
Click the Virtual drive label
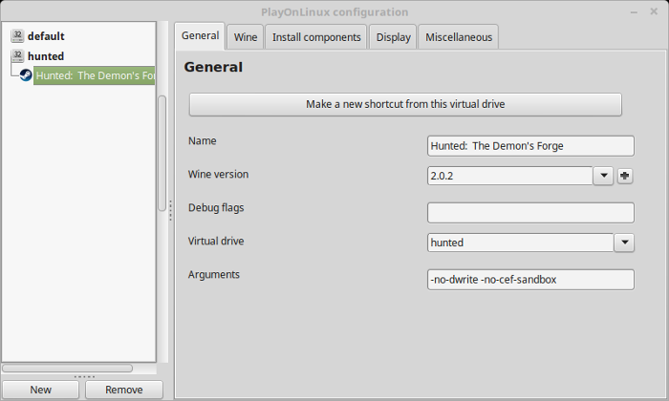(x=216, y=242)
